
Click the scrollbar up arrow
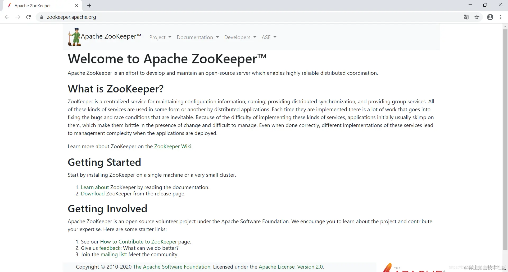505,26
